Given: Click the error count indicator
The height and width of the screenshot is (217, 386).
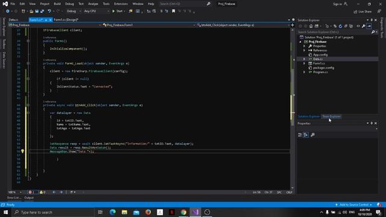Looking at the screenshot, I should [32, 192].
